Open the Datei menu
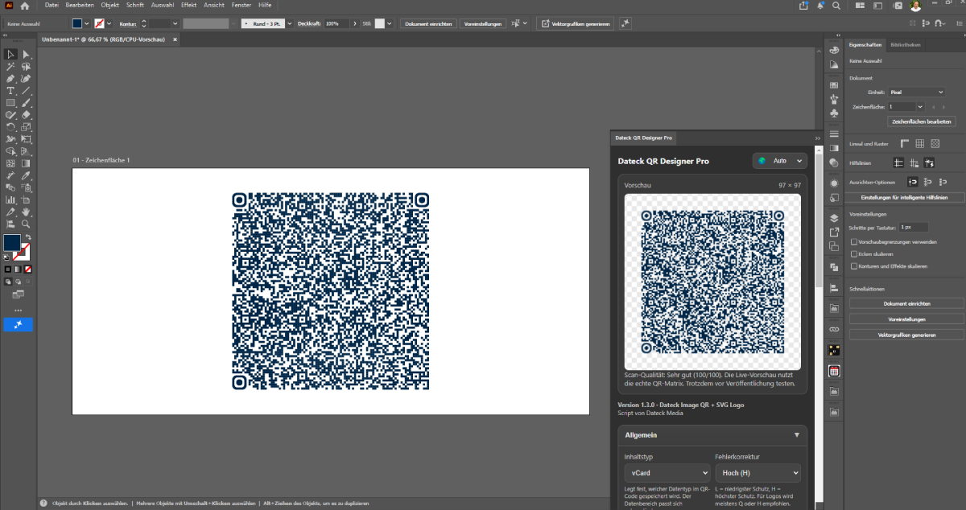 tap(52, 5)
